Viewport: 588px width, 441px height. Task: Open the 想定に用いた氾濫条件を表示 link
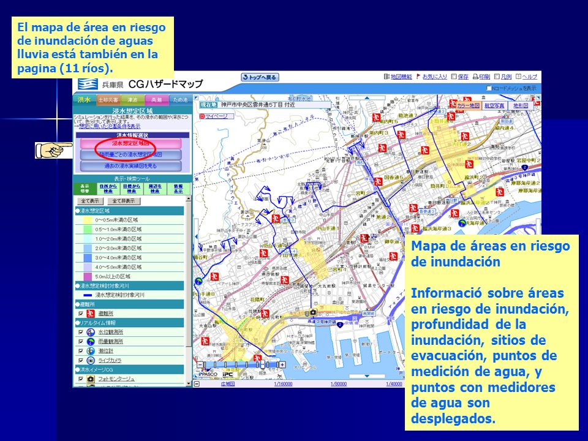109,127
